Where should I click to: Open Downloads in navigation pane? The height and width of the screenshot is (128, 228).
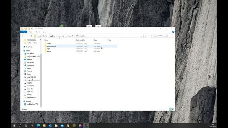click(x=29, y=65)
